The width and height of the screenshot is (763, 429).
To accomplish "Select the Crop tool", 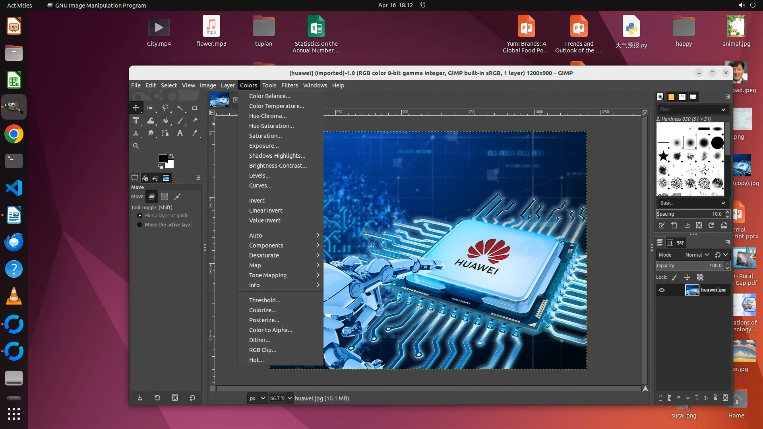I will pos(194,108).
